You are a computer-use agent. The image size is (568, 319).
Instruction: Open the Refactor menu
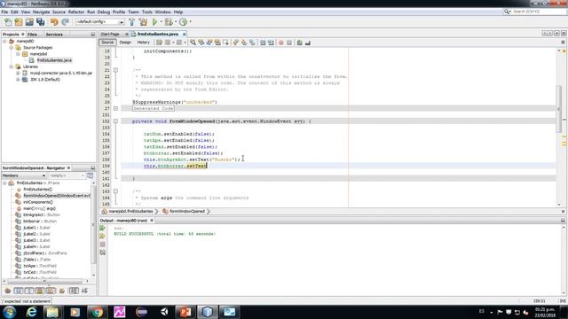point(76,12)
